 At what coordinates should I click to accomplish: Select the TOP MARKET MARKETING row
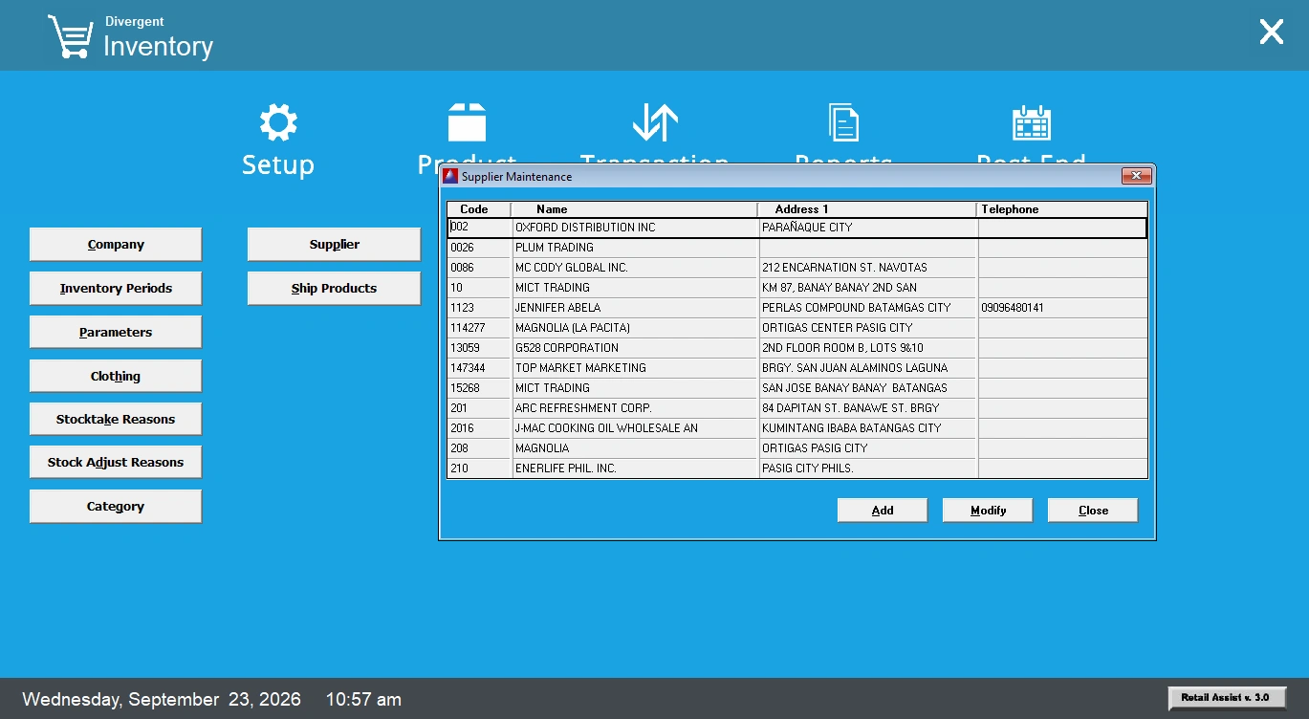click(x=797, y=368)
